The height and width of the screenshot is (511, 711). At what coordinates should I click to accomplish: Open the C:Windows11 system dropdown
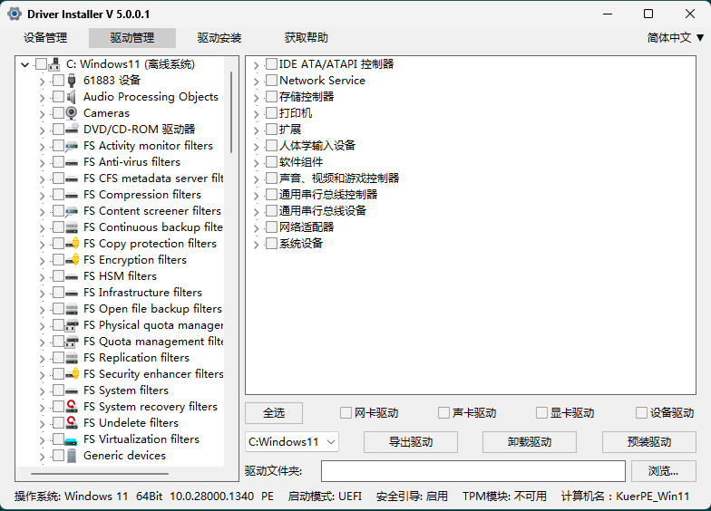[x=292, y=442]
